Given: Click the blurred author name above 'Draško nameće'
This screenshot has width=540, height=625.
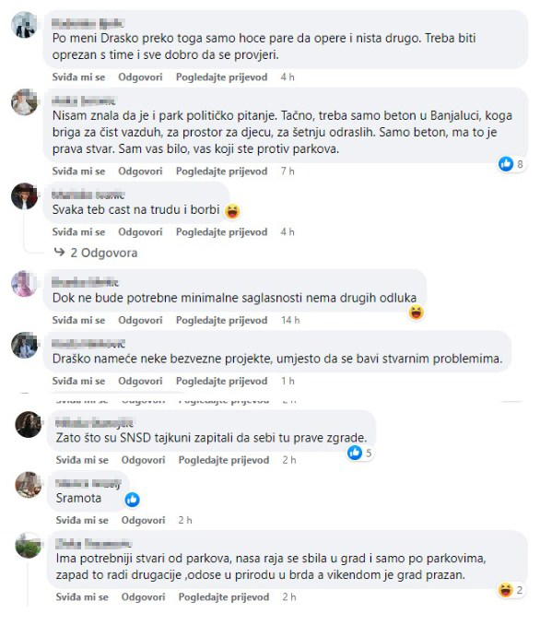Looking at the screenshot, I should pyautogui.click(x=88, y=343).
